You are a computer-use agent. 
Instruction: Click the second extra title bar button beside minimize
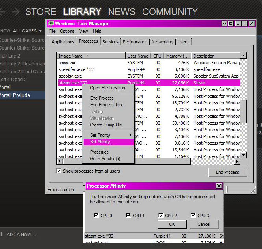(x=231, y=24)
